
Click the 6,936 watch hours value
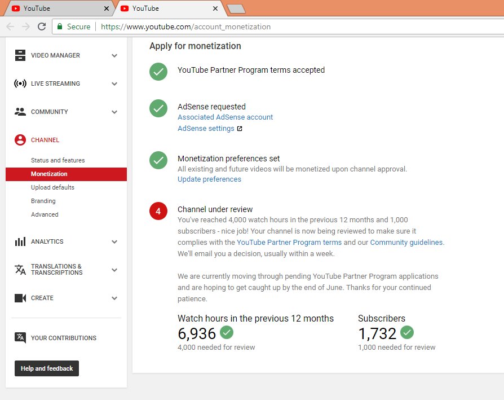(197, 333)
